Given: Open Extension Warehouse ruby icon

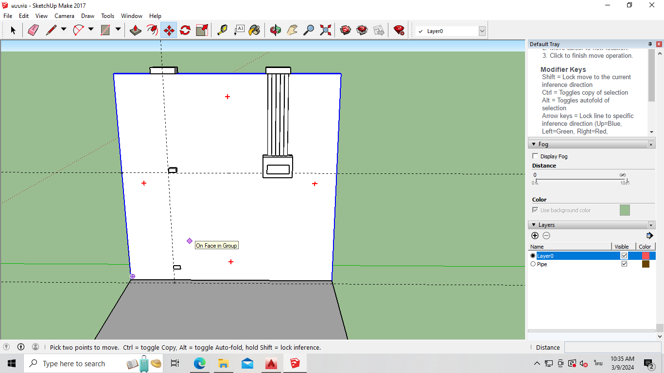Looking at the screenshot, I should click(x=399, y=30).
